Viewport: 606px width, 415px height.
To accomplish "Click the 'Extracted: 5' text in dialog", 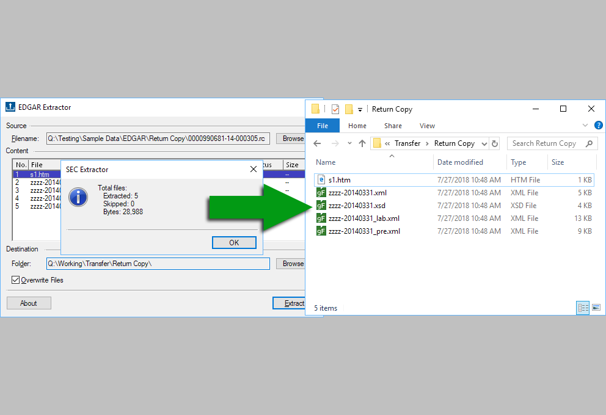I will (120, 196).
